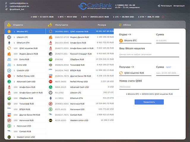Click the Sberbank icon beside 100 Сбербанк RUB
The image size is (190, 142).
coord(9,98)
